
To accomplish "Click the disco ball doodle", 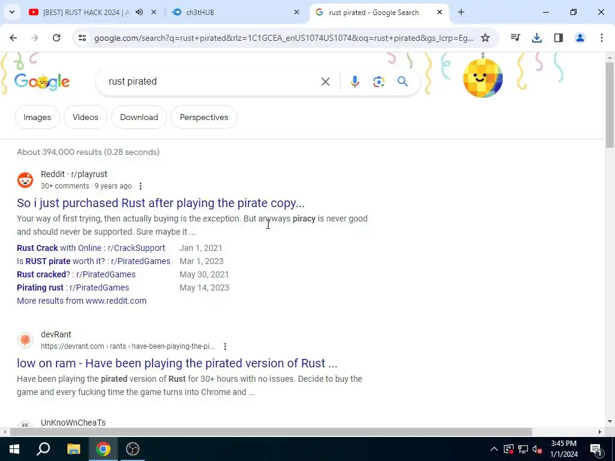I will click(483, 77).
